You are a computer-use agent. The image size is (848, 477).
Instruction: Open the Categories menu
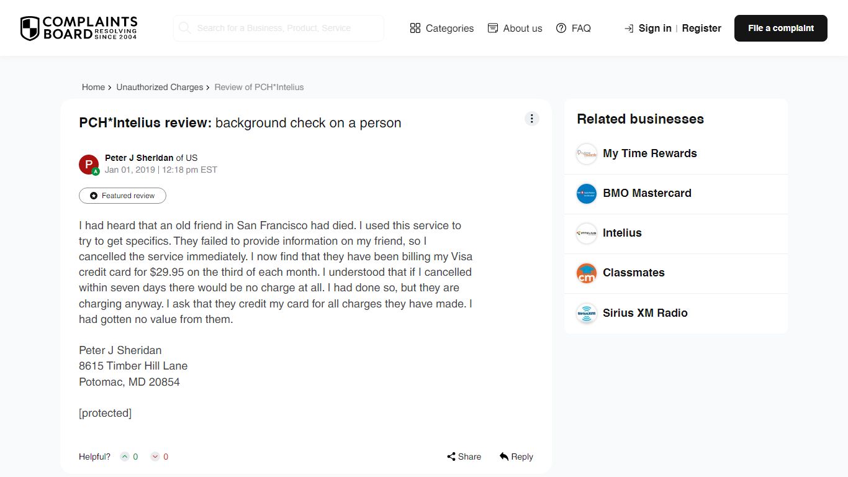tap(442, 29)
